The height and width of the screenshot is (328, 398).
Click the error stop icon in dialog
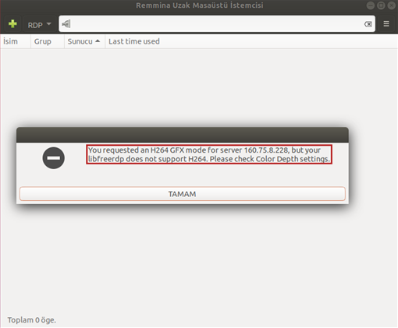pyautogui.click(x=54, y=158)
